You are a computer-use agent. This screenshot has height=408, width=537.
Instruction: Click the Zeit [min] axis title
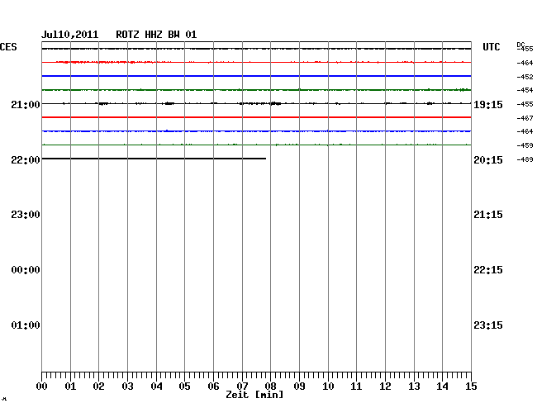click(254, 395)
